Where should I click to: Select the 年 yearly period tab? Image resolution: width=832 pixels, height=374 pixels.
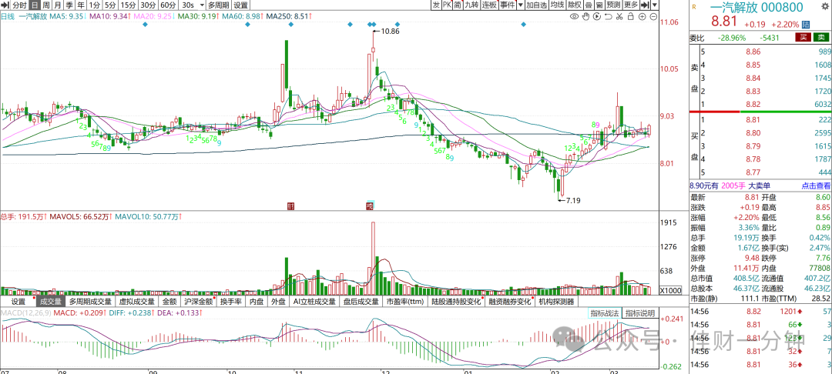[x=80, y=5]
